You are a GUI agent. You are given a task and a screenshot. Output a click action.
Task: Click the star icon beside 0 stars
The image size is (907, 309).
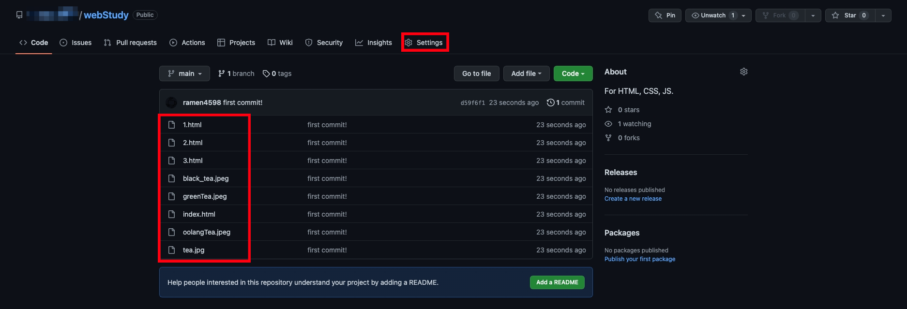[x=608, y=110]
